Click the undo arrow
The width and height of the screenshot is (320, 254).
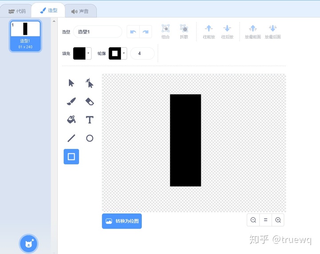(x=133, y=32)
